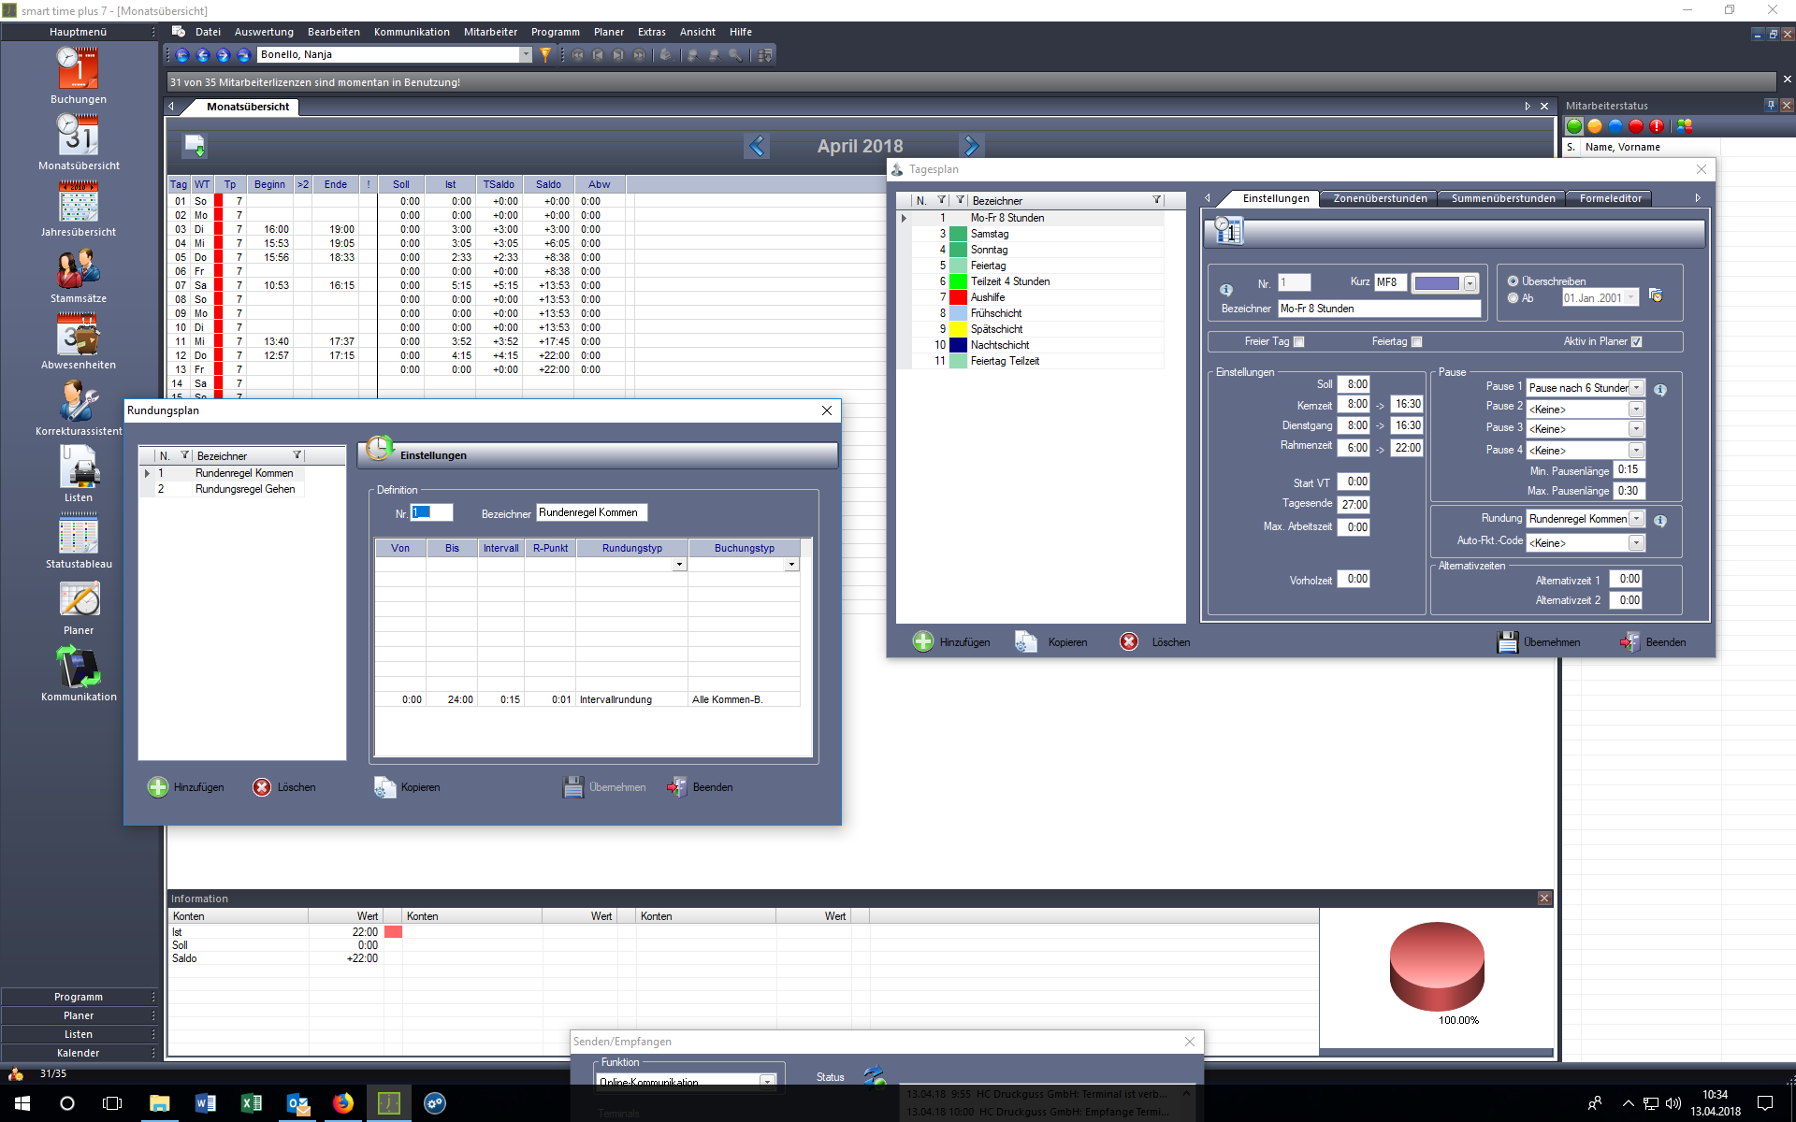Switch to Zonenüberstunden tab
1796x1122 pixels.
[x=1380, y=198]
